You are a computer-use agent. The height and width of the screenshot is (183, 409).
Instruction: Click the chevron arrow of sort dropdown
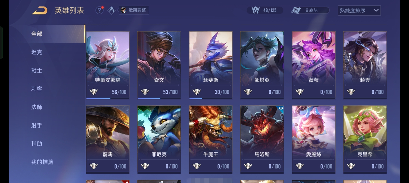coord(376,10)
